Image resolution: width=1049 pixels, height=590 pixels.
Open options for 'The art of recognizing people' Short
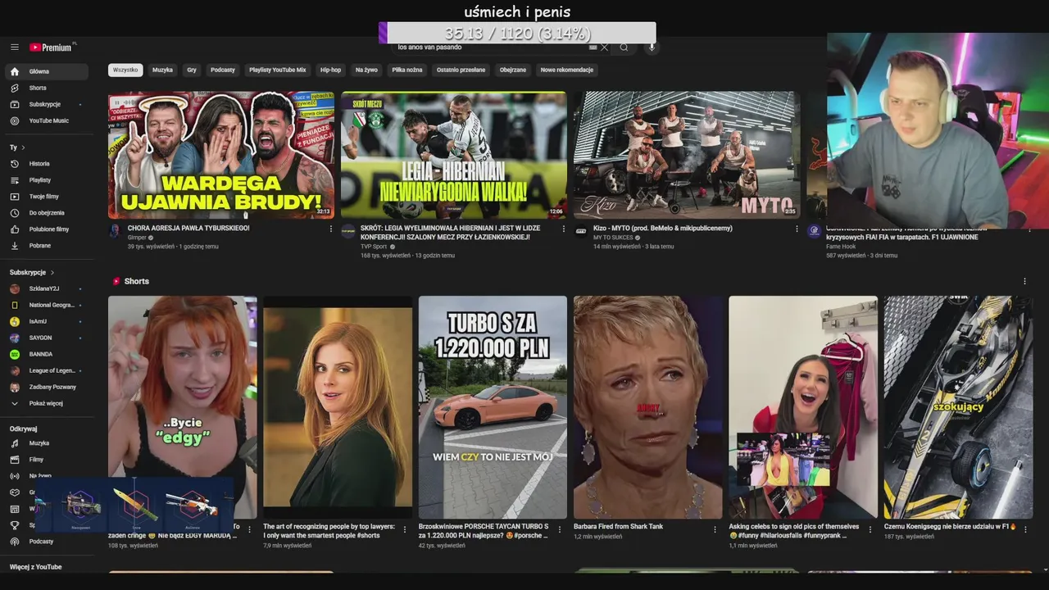coord(404,530)
